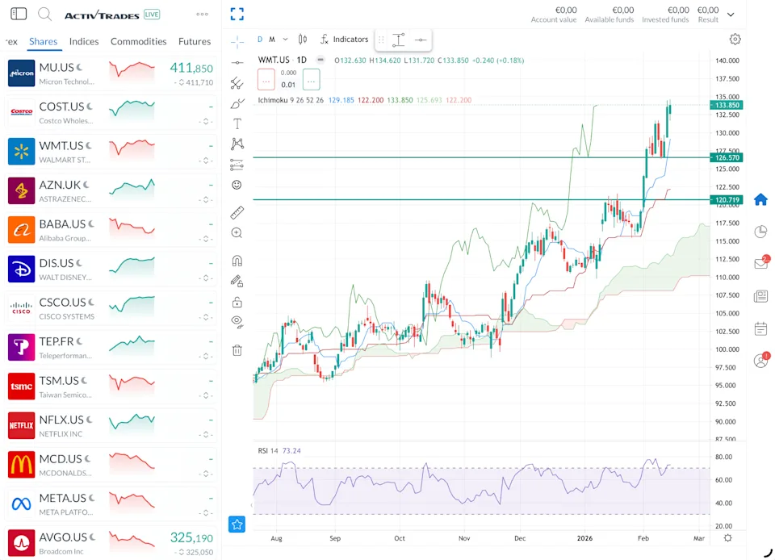Click the red sell price button
Screen dimensions: 775x560
[266, 79]
